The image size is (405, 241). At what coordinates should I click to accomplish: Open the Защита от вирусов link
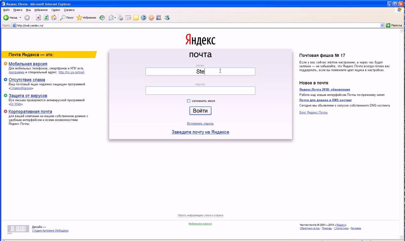(28, 96)
